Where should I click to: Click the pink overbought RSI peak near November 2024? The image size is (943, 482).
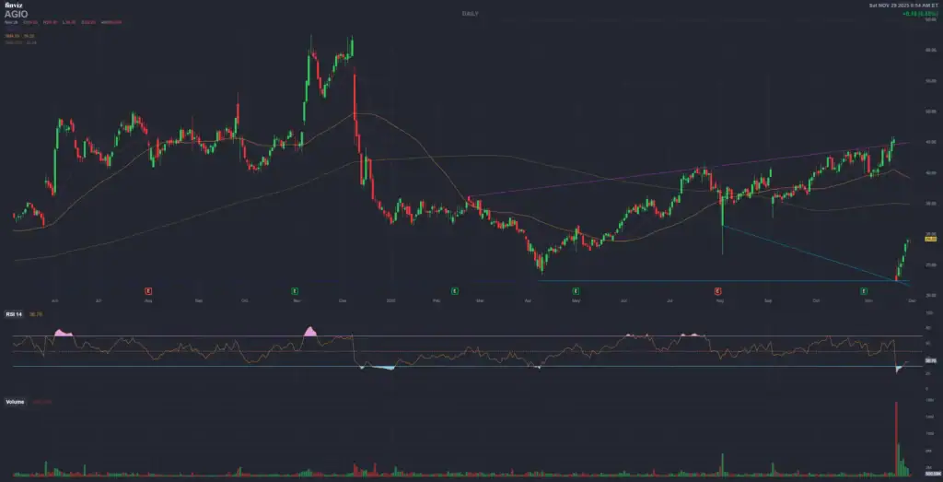pos(309,331)
